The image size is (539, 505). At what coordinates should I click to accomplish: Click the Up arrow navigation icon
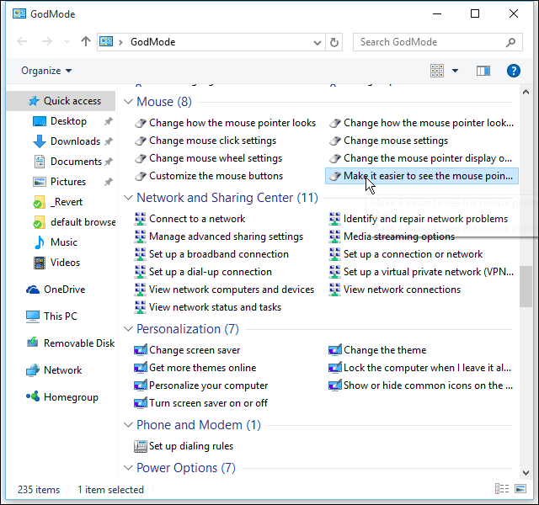click(85, 42)
